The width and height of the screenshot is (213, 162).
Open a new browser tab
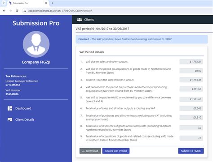coord(53,3)
